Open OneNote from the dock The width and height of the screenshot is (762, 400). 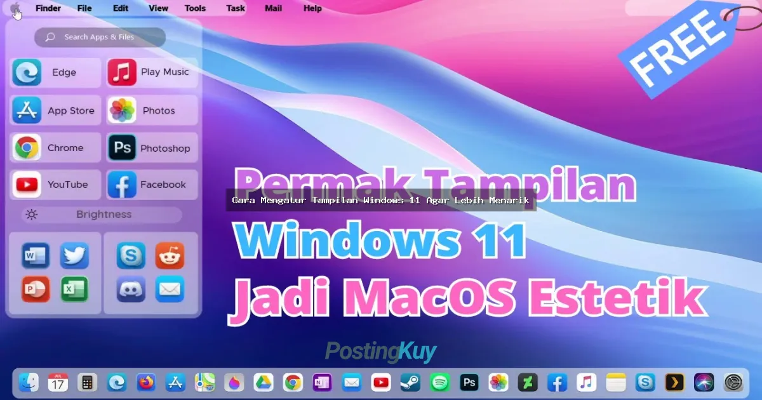[323, 382]
